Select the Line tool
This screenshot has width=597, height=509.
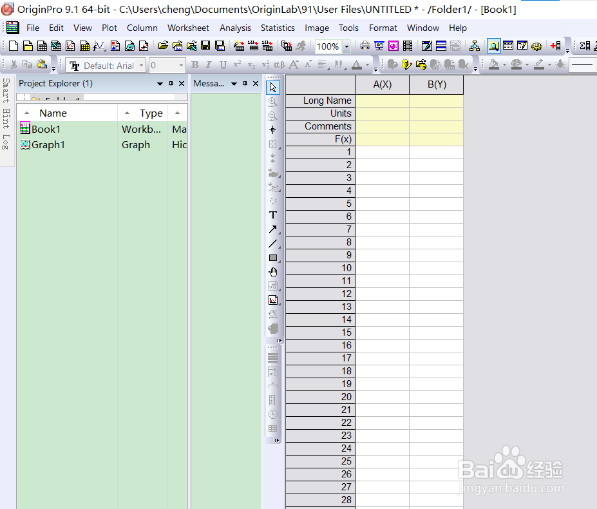[273, 244]
